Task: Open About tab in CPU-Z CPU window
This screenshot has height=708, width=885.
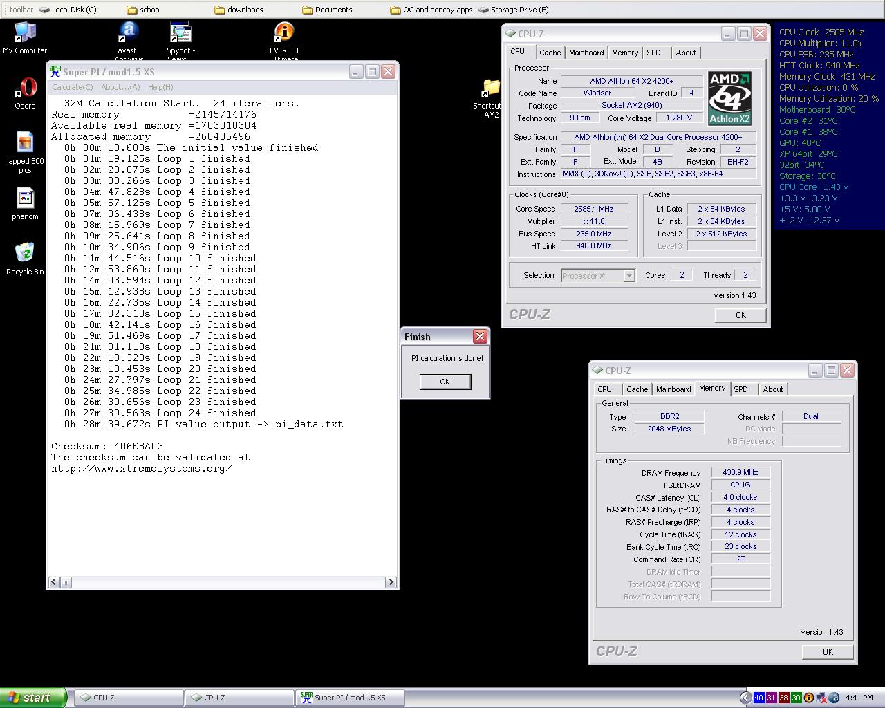Action: pos(686,53)
